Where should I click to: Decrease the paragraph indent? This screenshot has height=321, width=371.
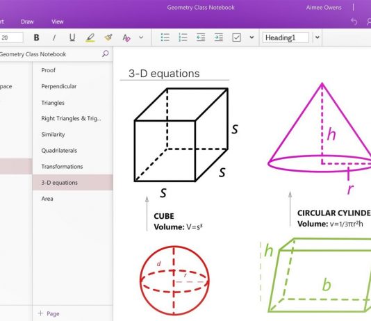pos(201,38)
